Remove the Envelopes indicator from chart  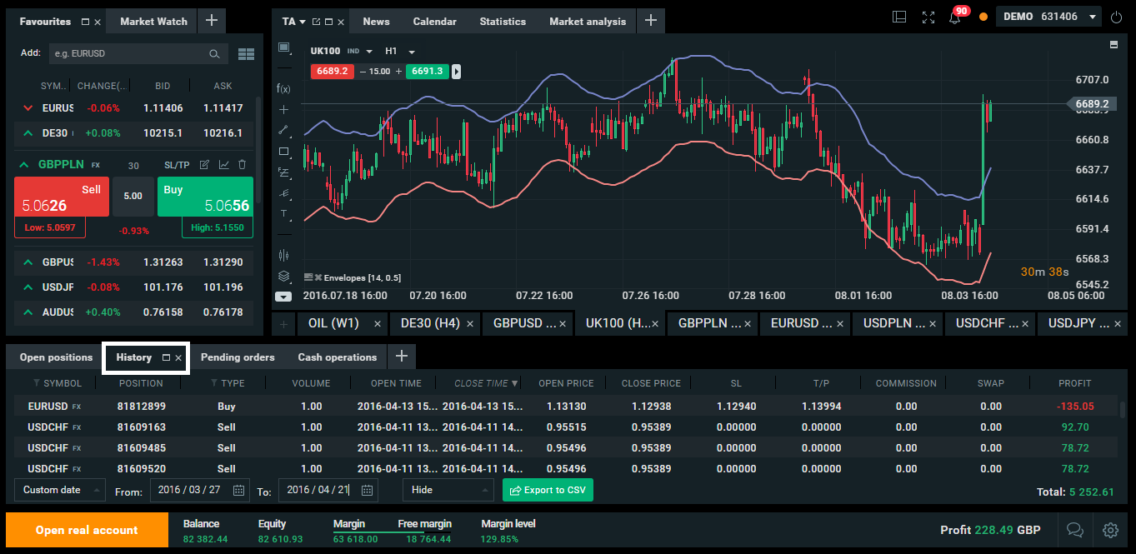[x=318, y=277]
